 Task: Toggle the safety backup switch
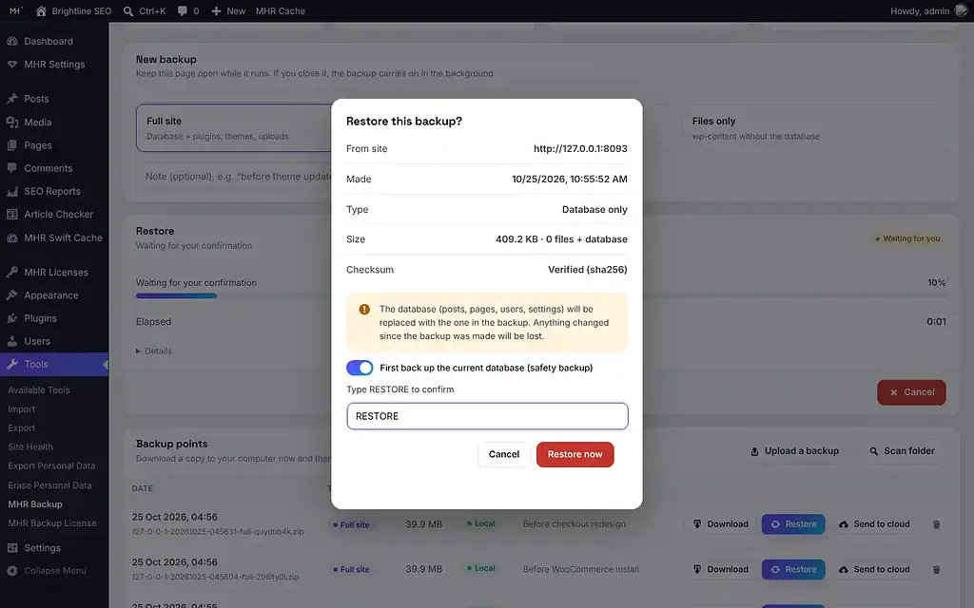[360, 368]
